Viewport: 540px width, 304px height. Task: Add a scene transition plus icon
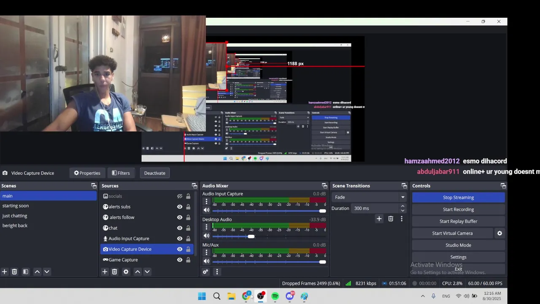379,219
